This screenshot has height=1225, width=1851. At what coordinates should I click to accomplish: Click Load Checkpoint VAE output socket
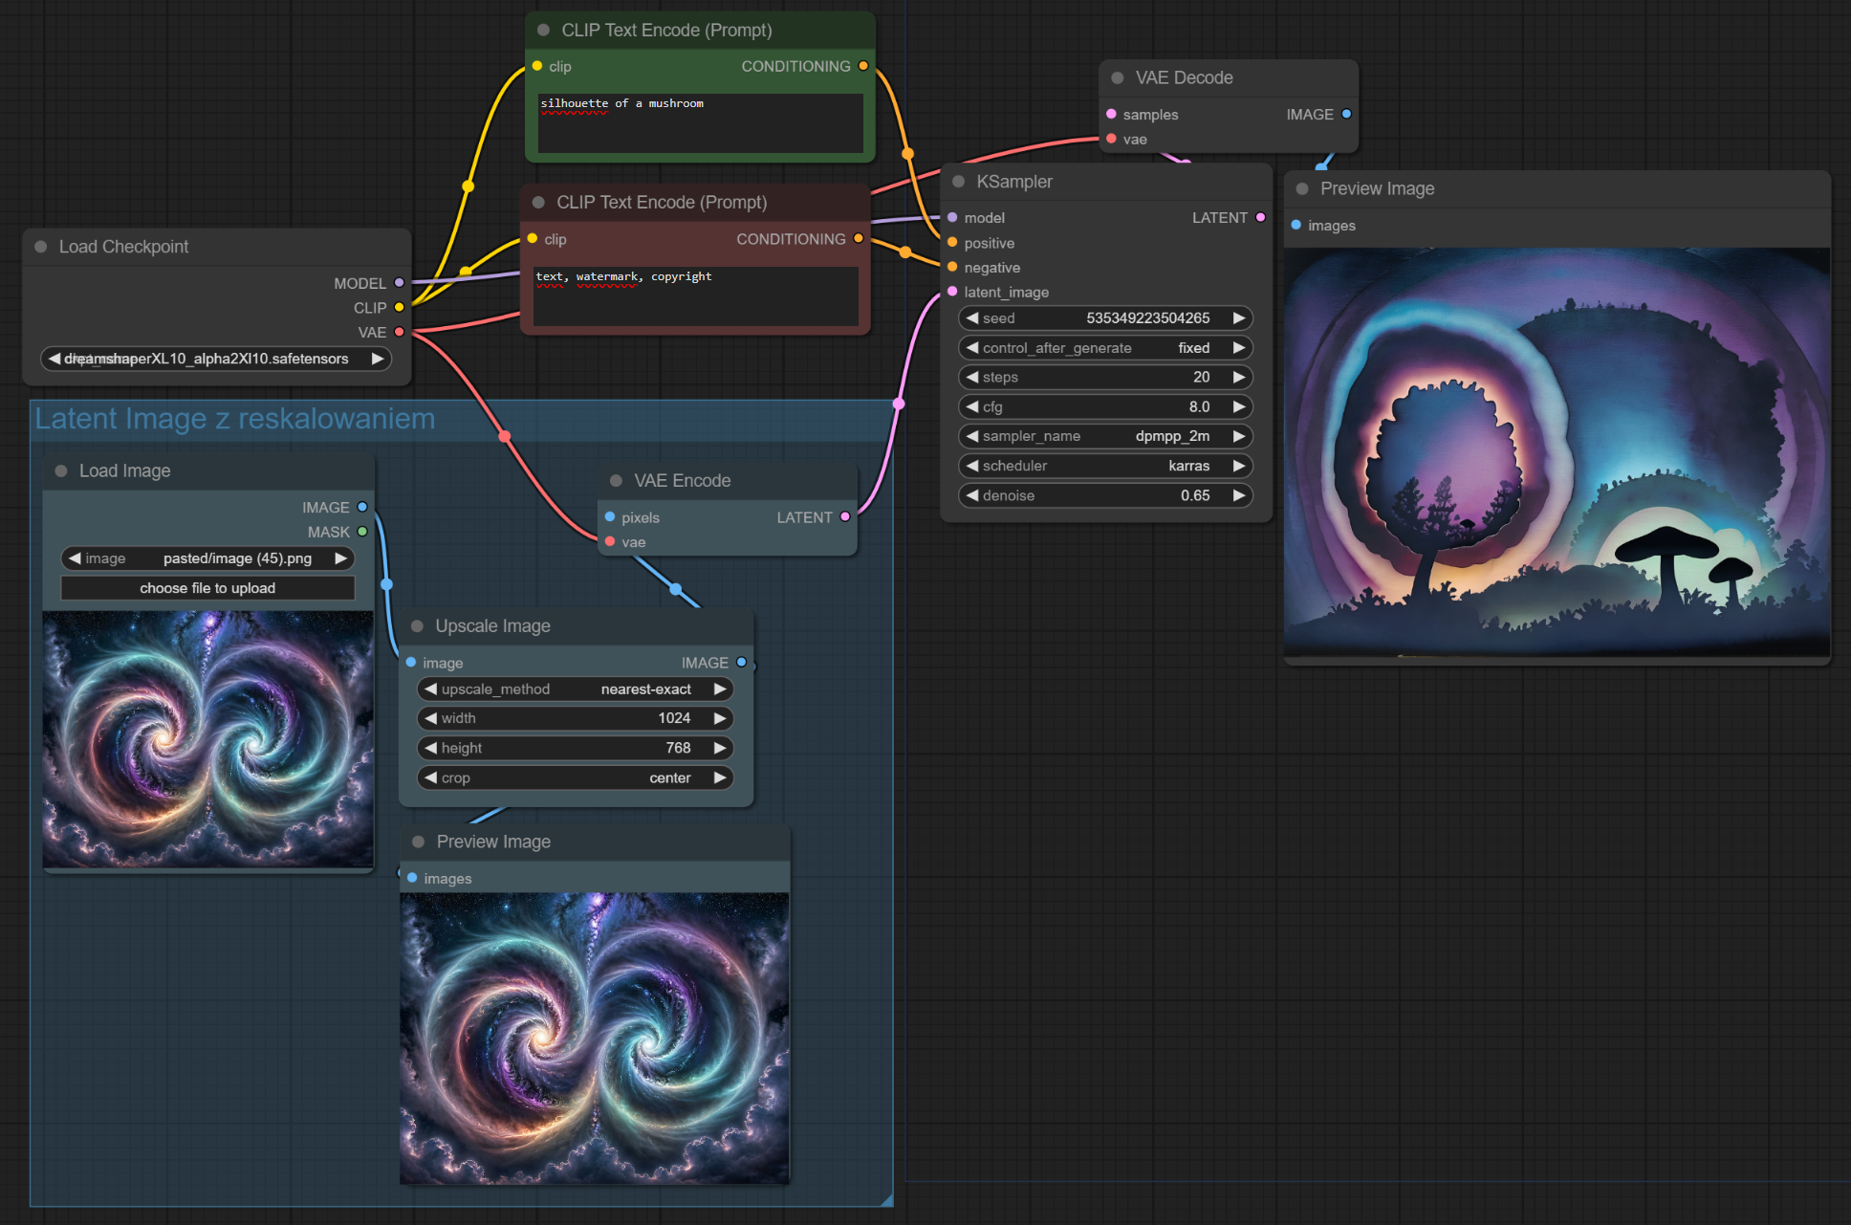(399, 333)
